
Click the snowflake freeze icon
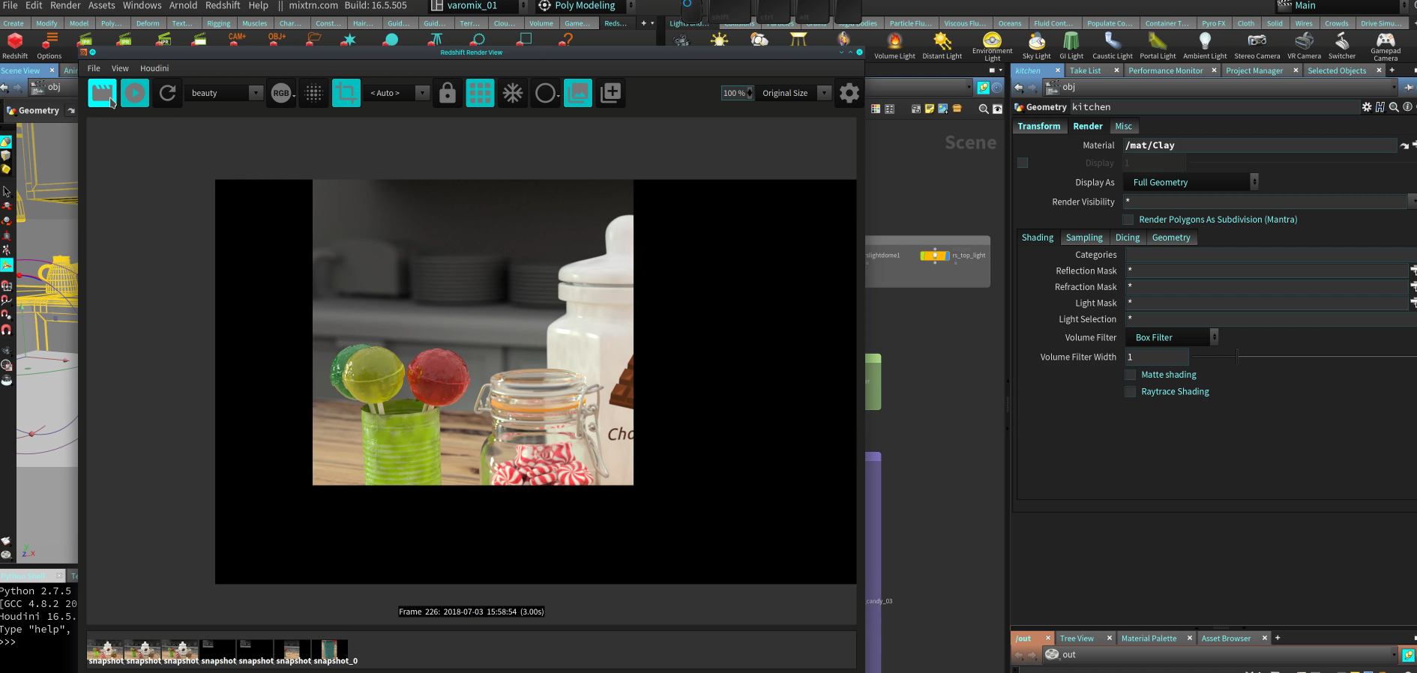point(513,93)
